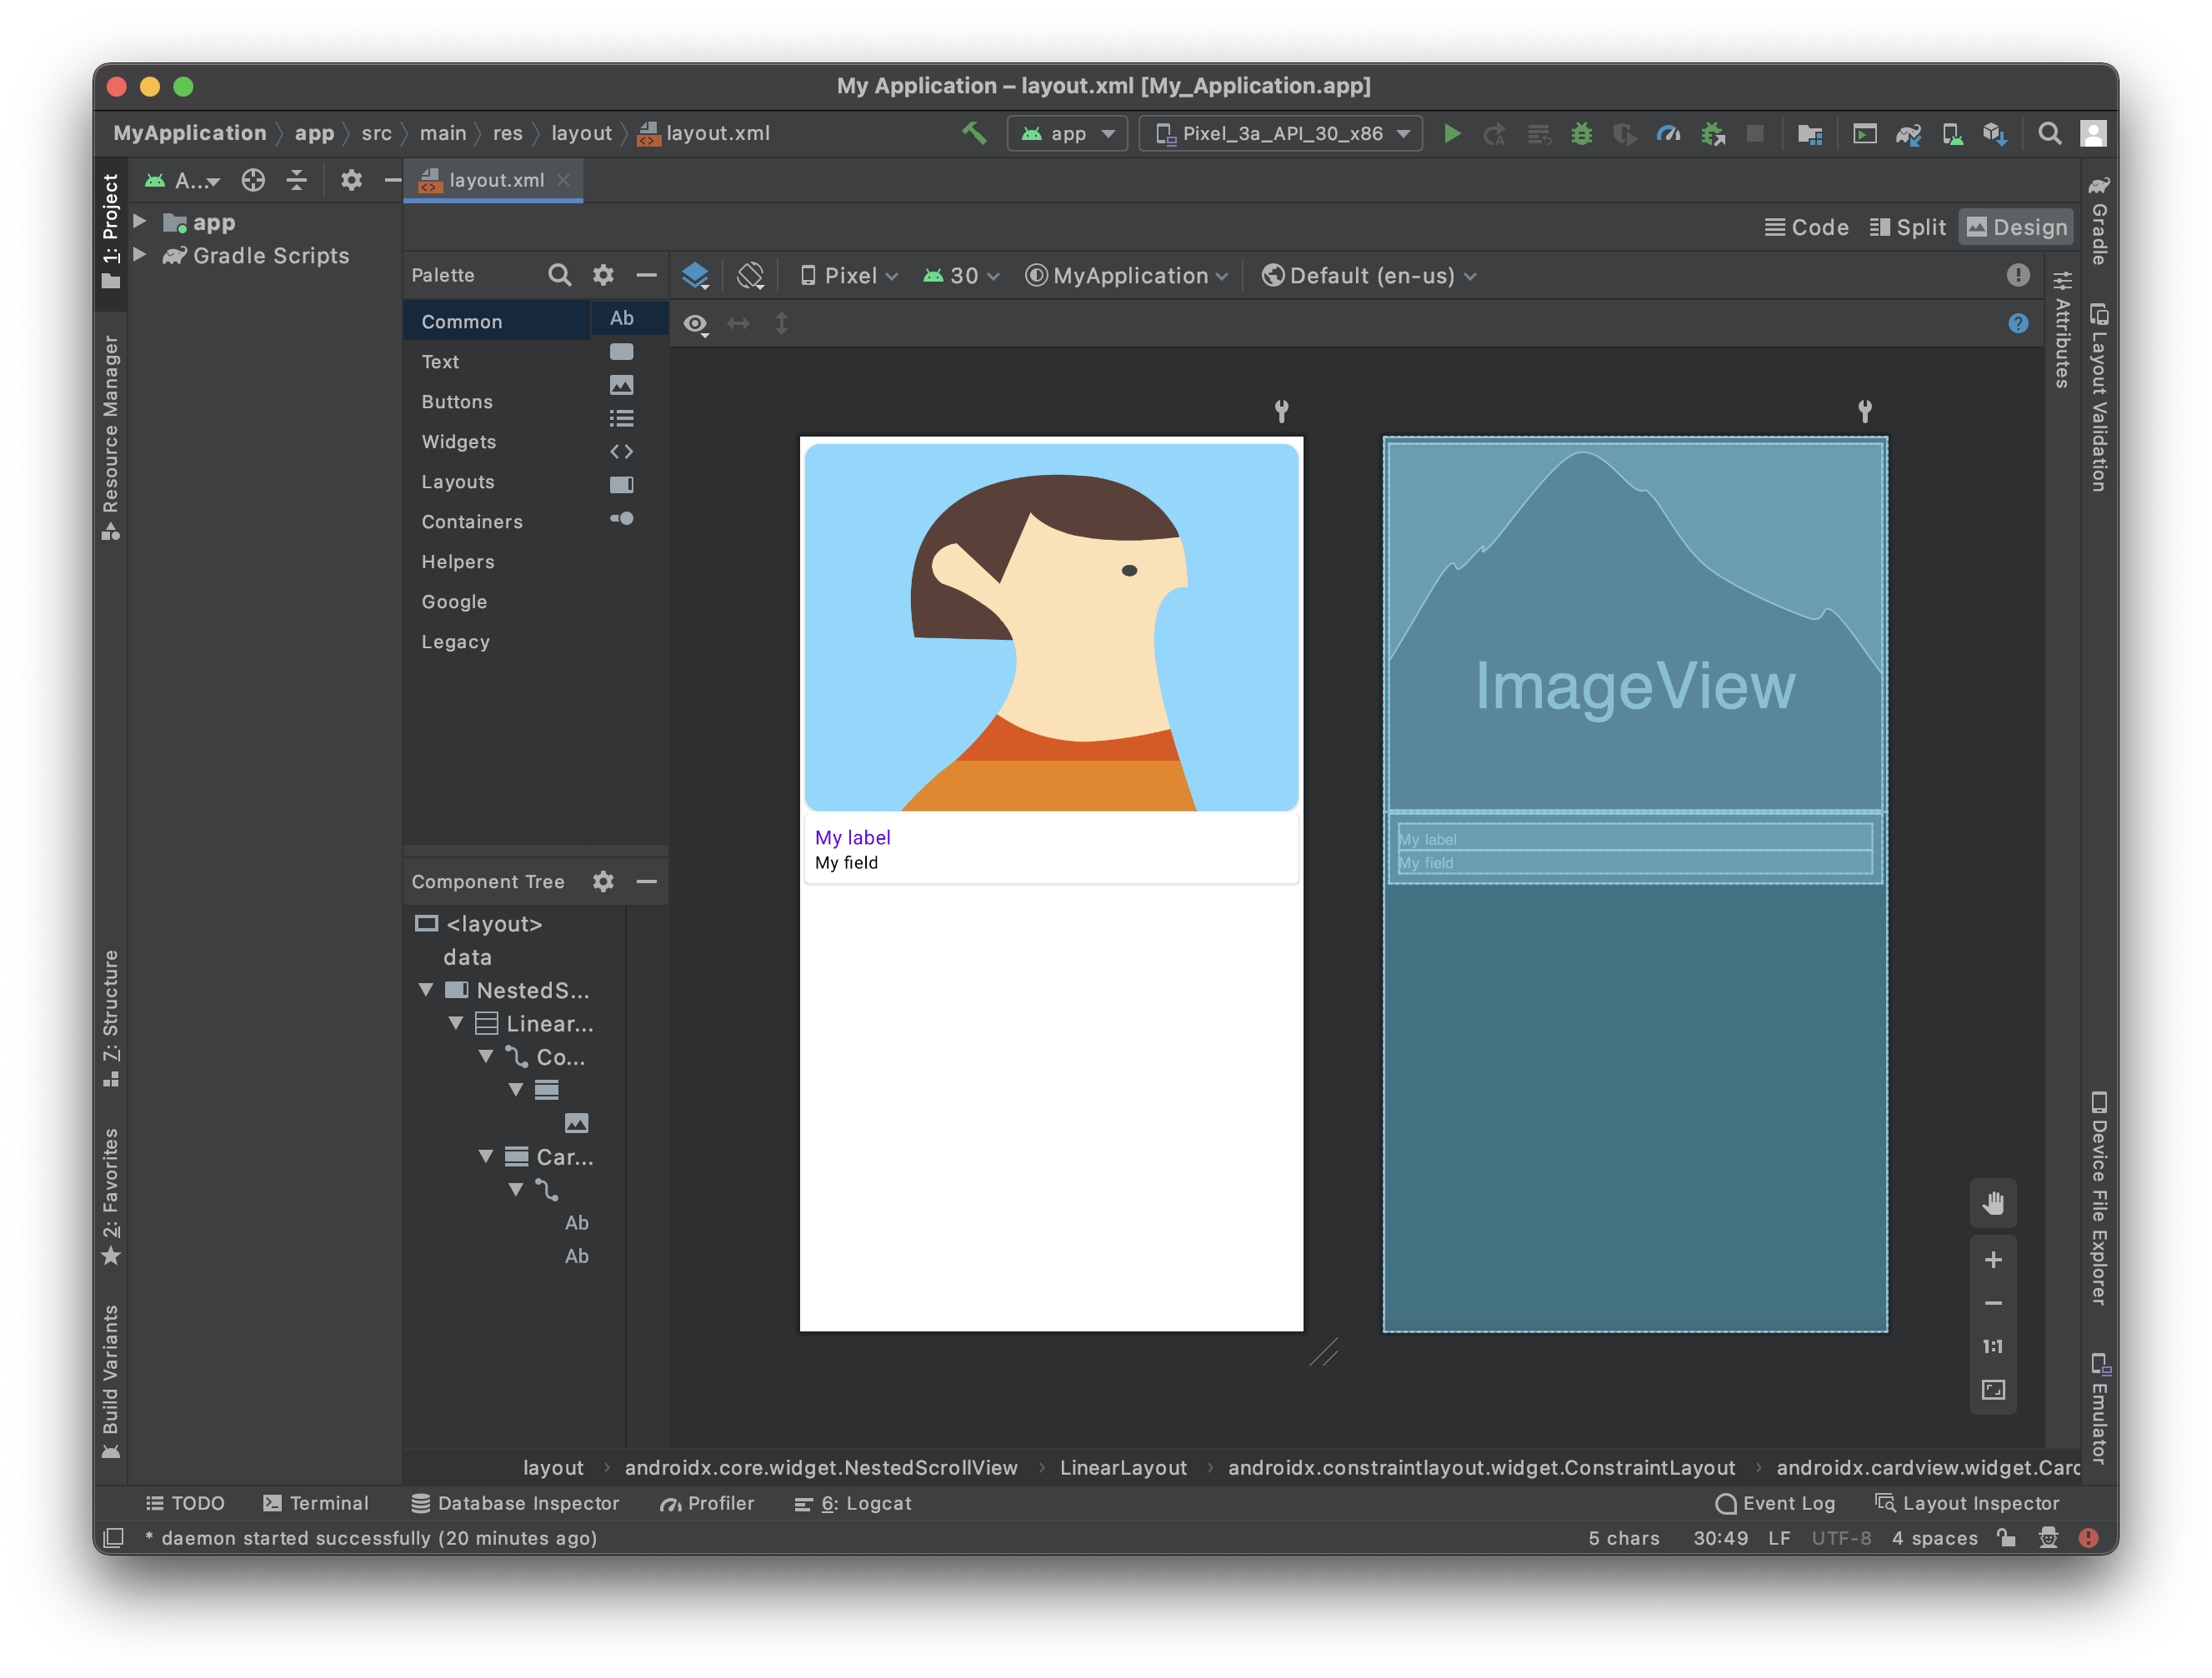Screen dimensions: 2212x1678
Task: Click the Make Project hammer icon
Action: (x=973, y=133)
